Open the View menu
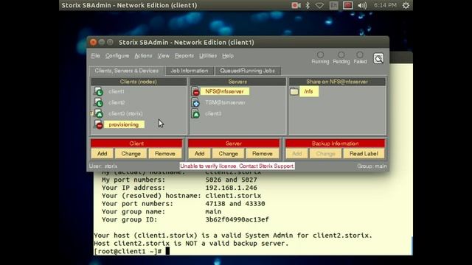 (x=163, y=56)
